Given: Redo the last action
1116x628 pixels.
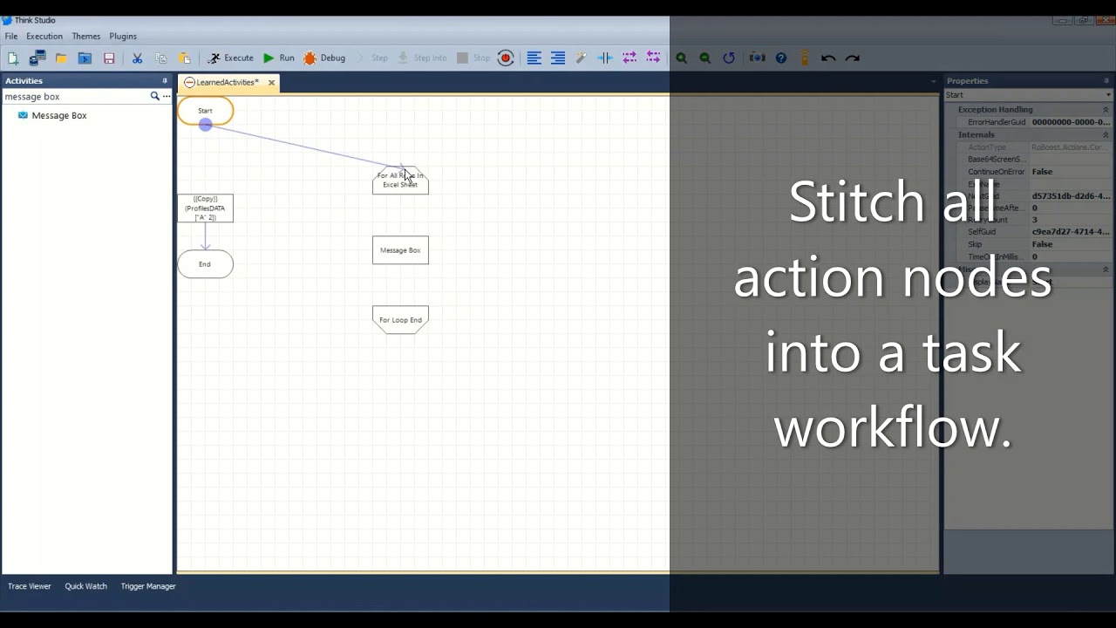Looking at the screenshot, I should point(853,58).
